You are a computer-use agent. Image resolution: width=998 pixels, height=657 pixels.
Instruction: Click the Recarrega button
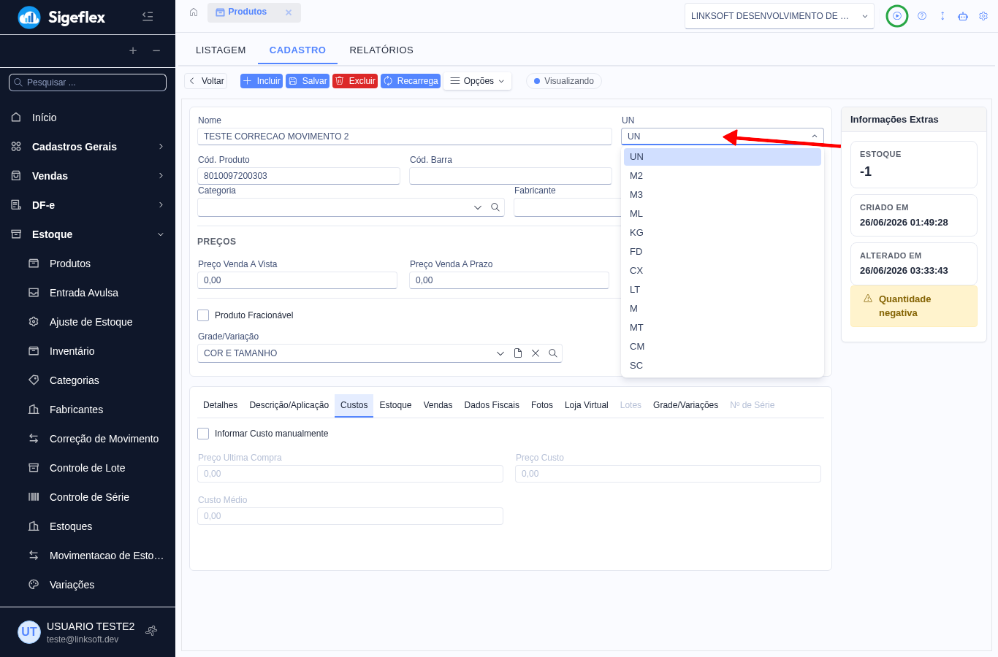point(411,81)
